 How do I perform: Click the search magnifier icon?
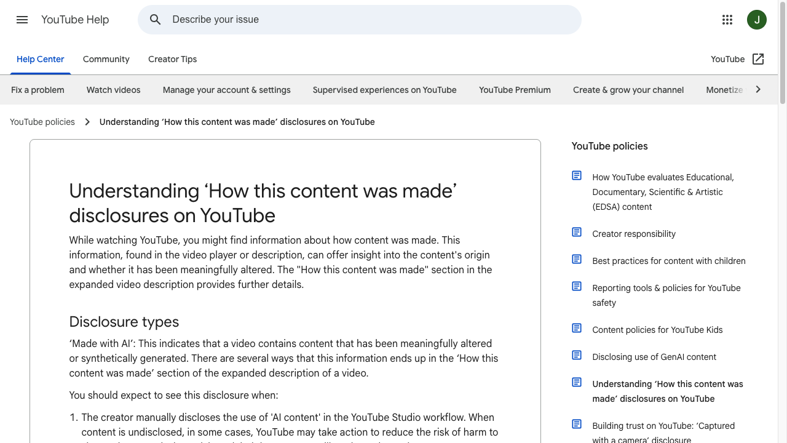pos(156,20)
